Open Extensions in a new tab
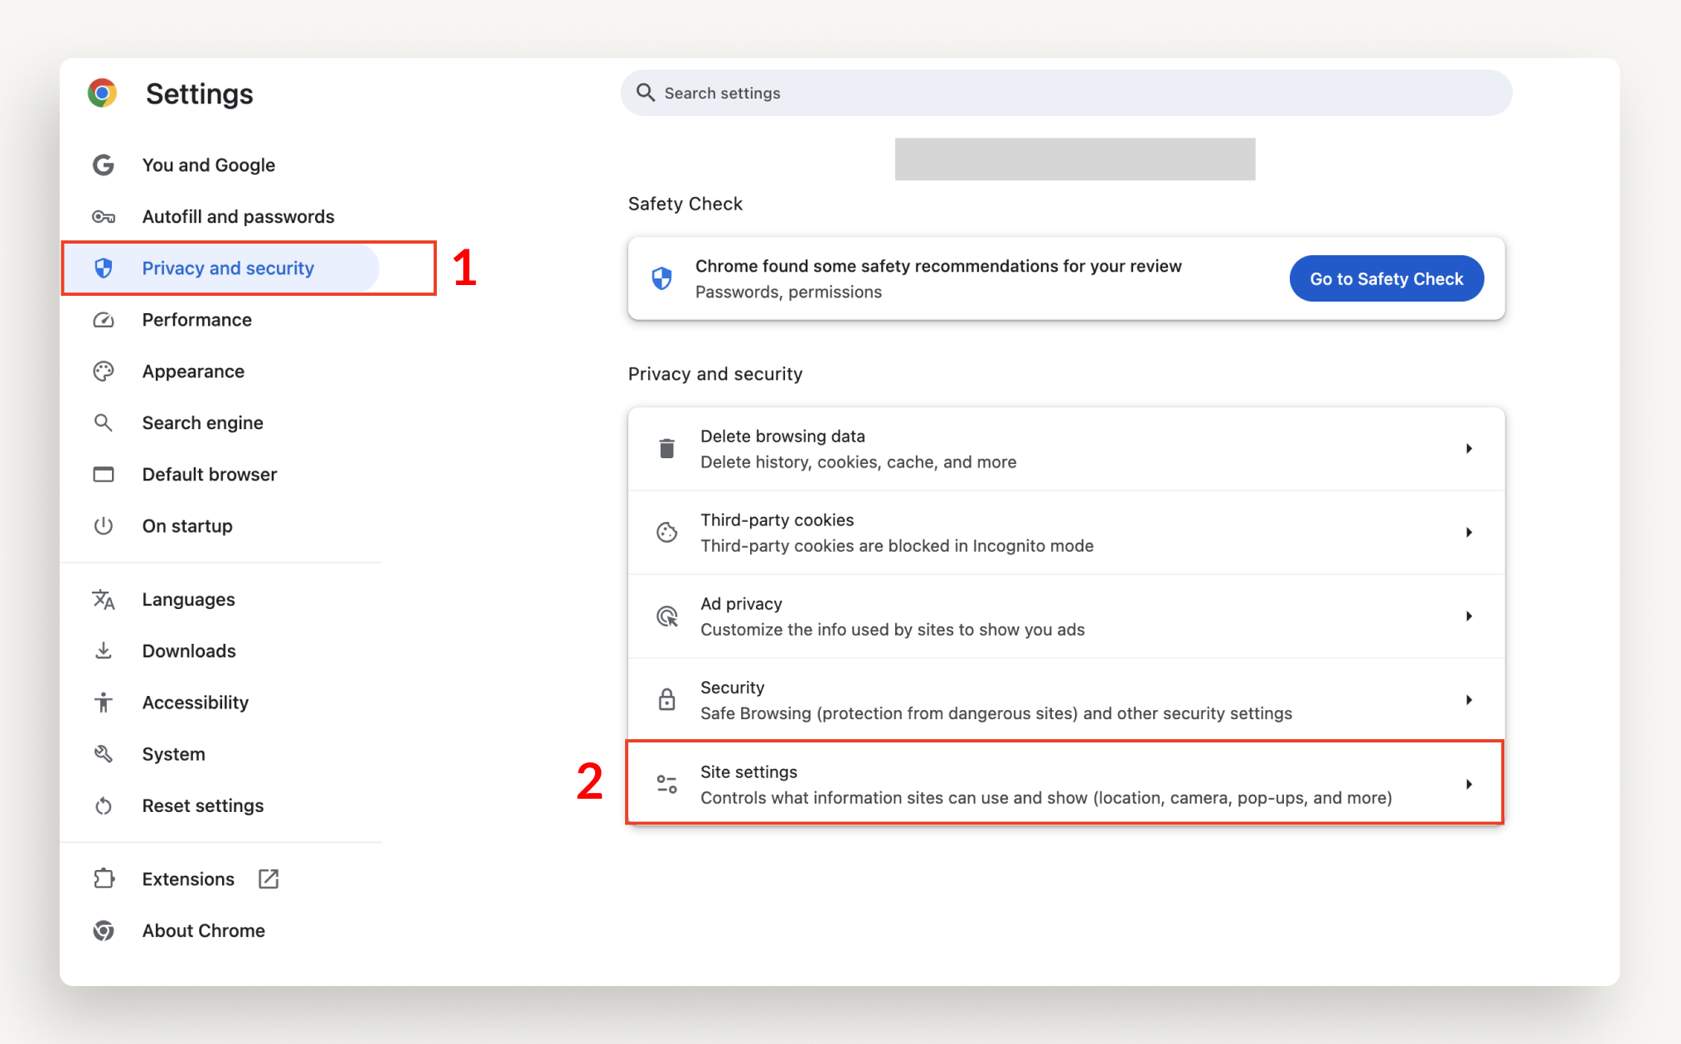The image size is (1681, 1044). (267, 878)
